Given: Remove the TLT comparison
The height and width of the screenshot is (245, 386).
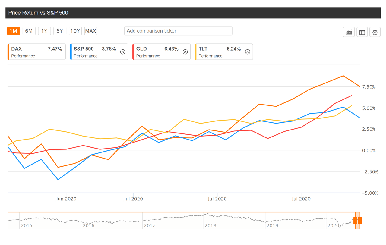Looking at the screenshot, I should [247, 52].
